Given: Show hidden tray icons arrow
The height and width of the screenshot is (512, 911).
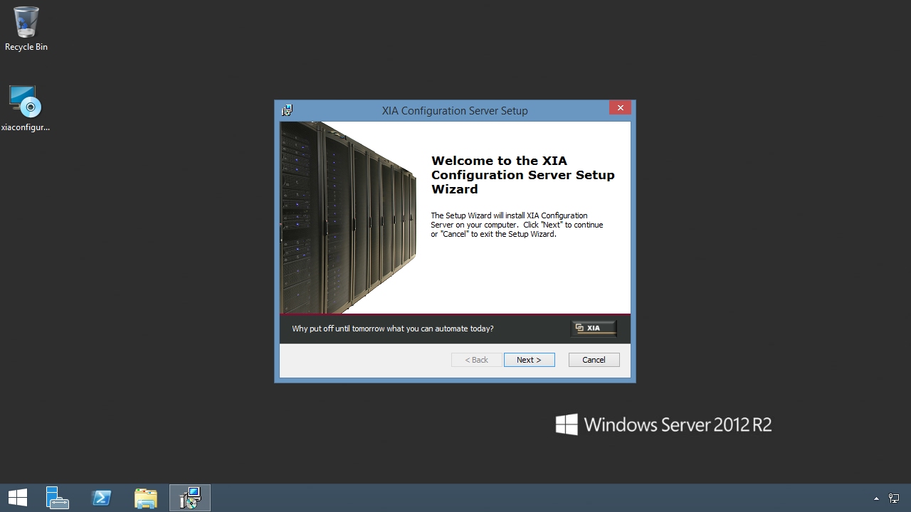Looking at the screenshot, I should point(876,498).
